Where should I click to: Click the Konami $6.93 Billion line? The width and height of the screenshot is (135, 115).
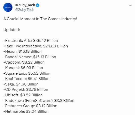23,68
